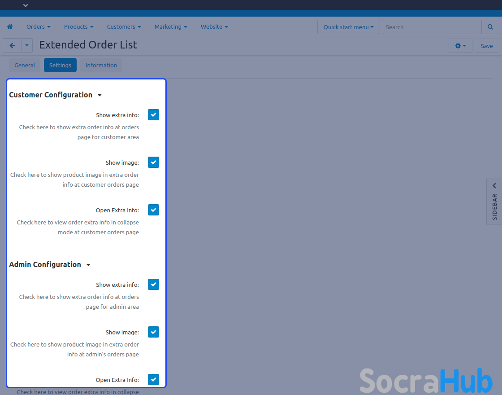Collapse the Admin Configuration section

[88, 265]
